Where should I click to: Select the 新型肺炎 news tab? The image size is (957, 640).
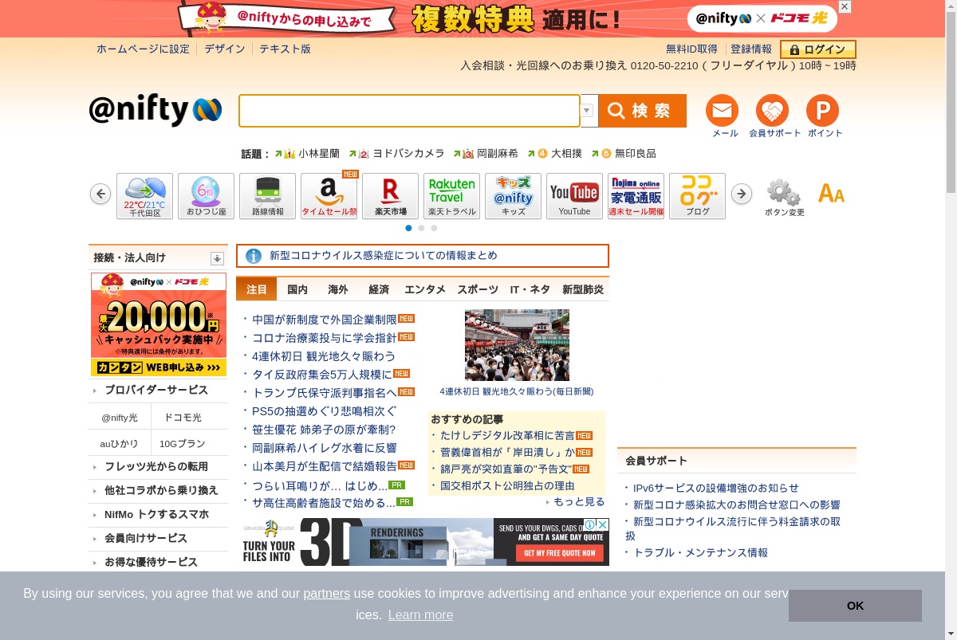pyautogui.click(x=583, y=289)
